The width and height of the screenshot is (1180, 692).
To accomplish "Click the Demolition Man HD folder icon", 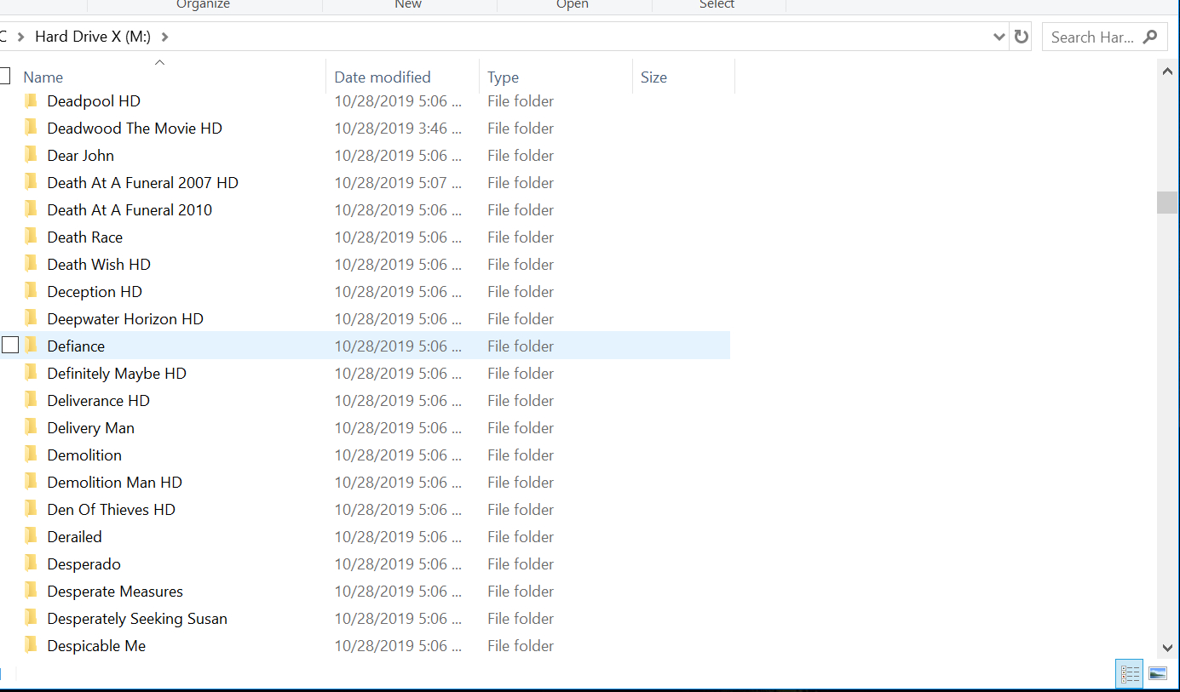I will point(32,483).
